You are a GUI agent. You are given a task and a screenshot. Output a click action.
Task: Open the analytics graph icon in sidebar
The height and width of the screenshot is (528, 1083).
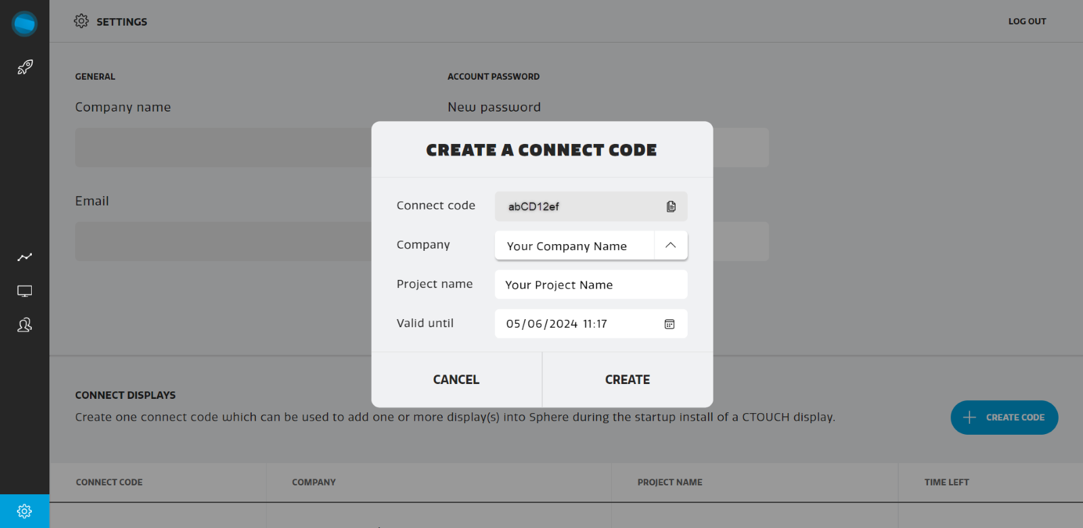tap(25, 257)
